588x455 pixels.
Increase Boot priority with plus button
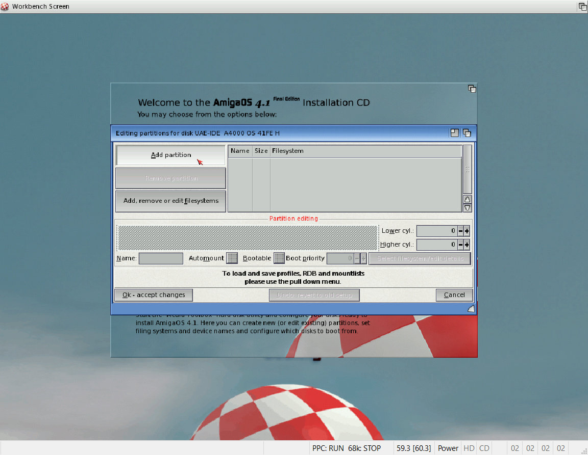pyautogui.click(x=363, y=258)
